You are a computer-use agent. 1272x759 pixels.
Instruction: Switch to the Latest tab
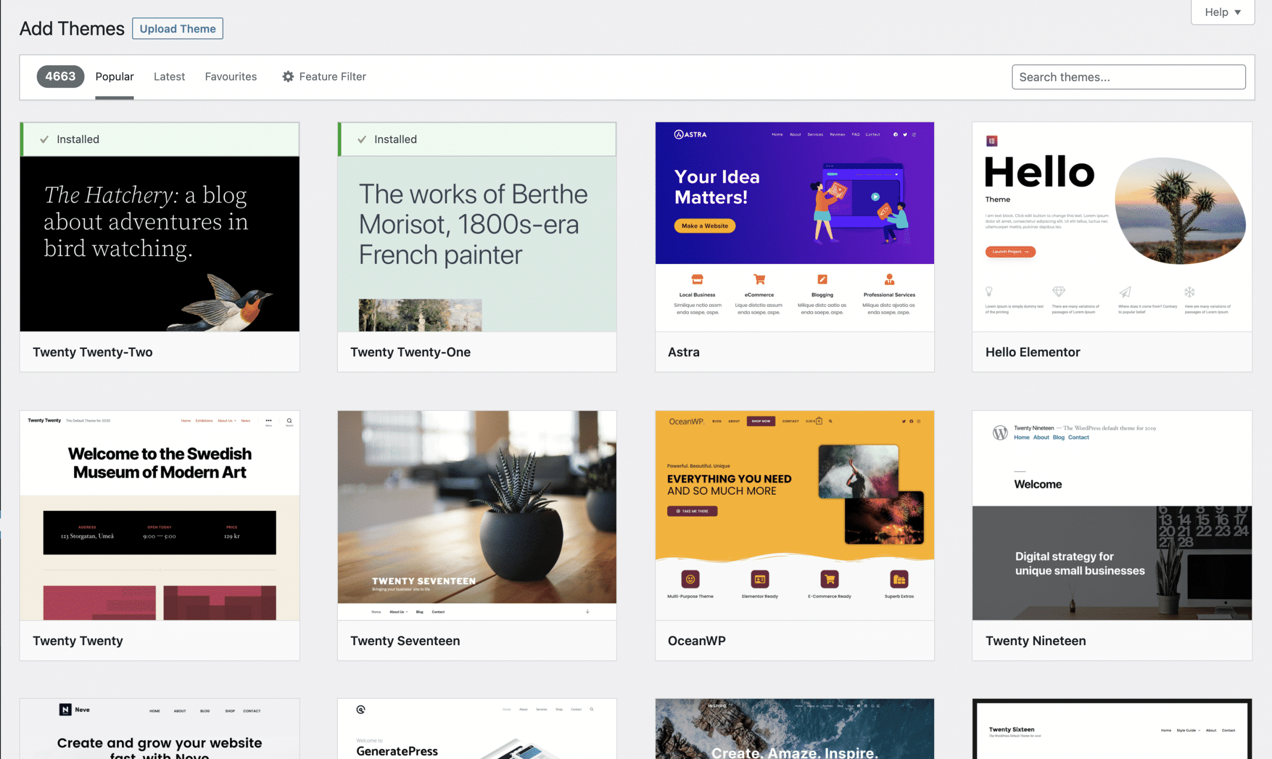coord(169,77)
